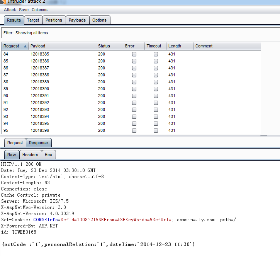
Task: Switch to the Response tab in the lower pane
Action: tap(38, 143)
